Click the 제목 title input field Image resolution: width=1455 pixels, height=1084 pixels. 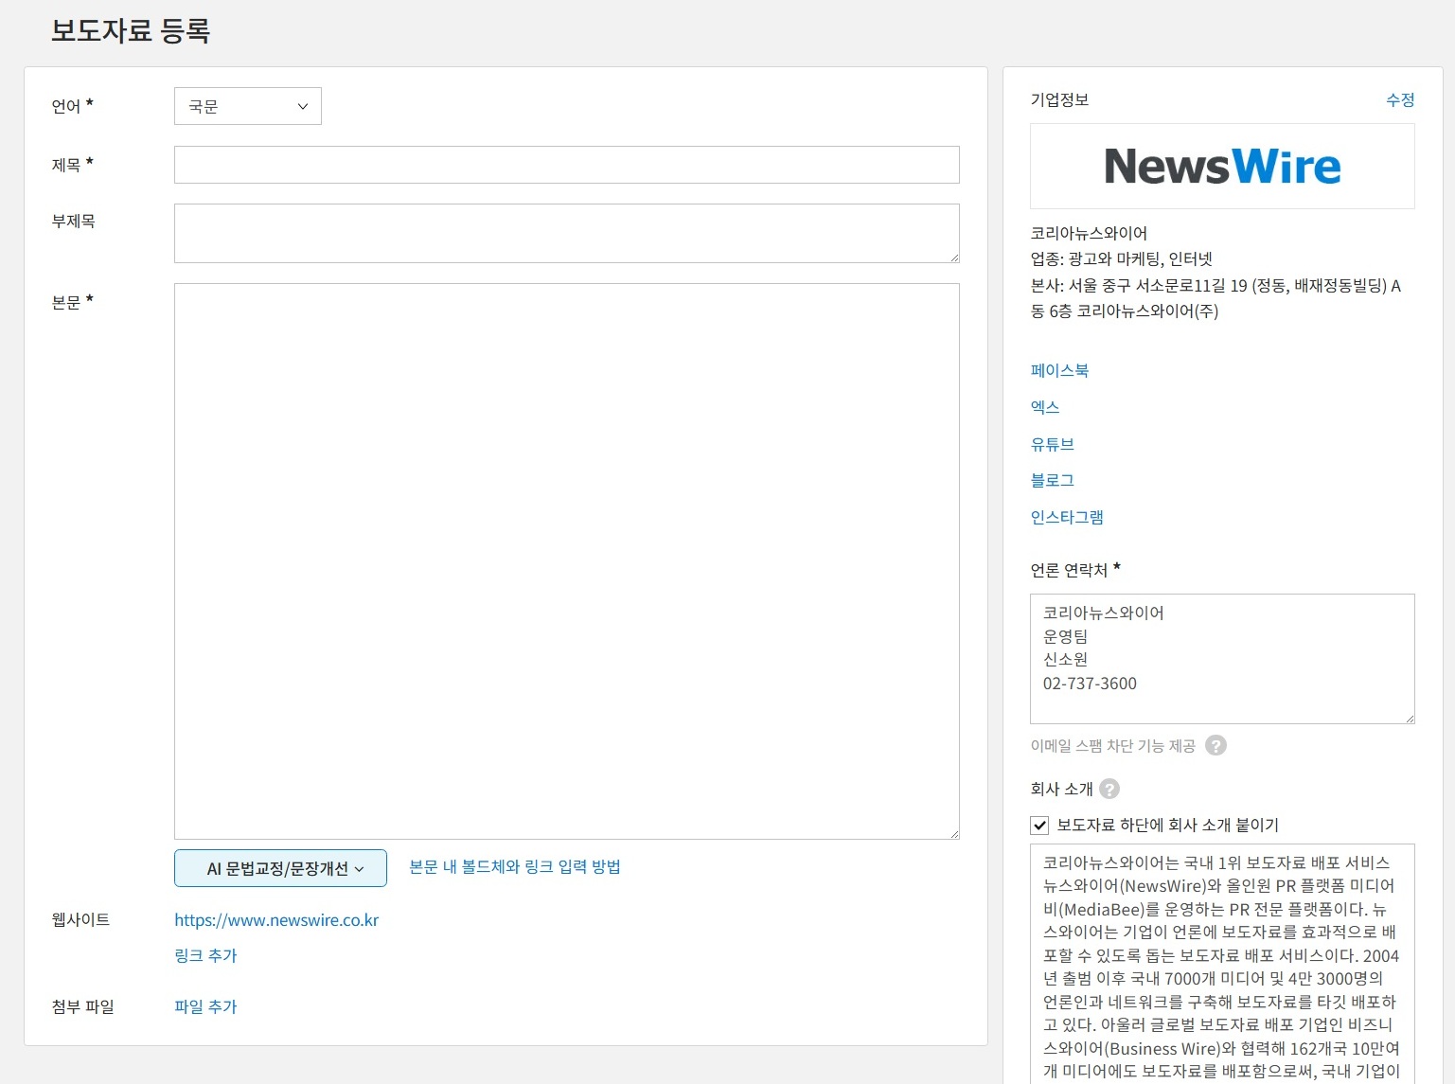566,165
